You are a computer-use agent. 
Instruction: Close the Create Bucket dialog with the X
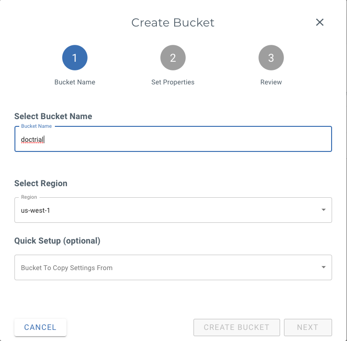[x=320, y=22]
